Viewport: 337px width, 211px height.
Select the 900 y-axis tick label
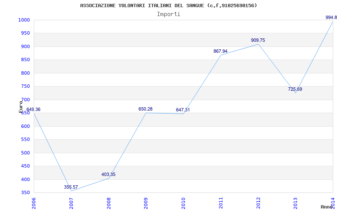(25, 46)
